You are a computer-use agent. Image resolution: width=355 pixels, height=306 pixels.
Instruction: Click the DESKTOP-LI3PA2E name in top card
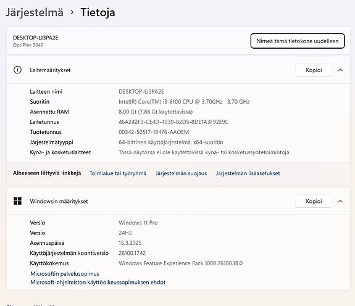(x=36, y=38)
